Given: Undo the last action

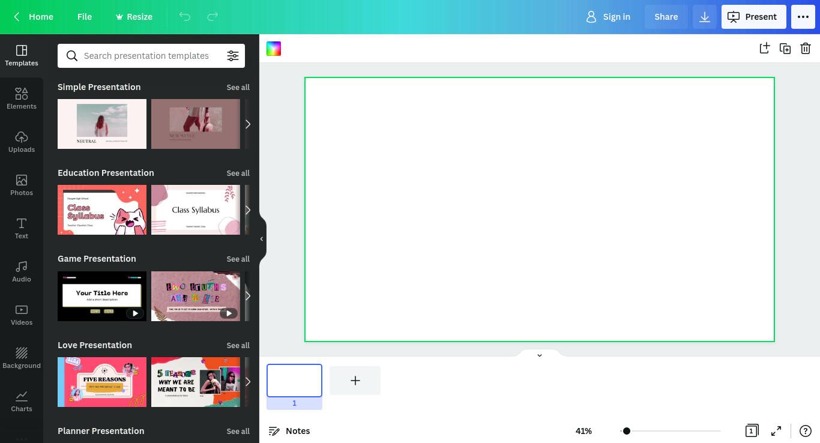Looking at the screenshot, I should 185,17.
